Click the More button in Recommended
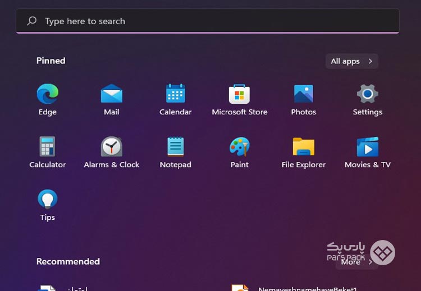Image resolution: width=421 pixels, height=291 pixels. point(356,262)
